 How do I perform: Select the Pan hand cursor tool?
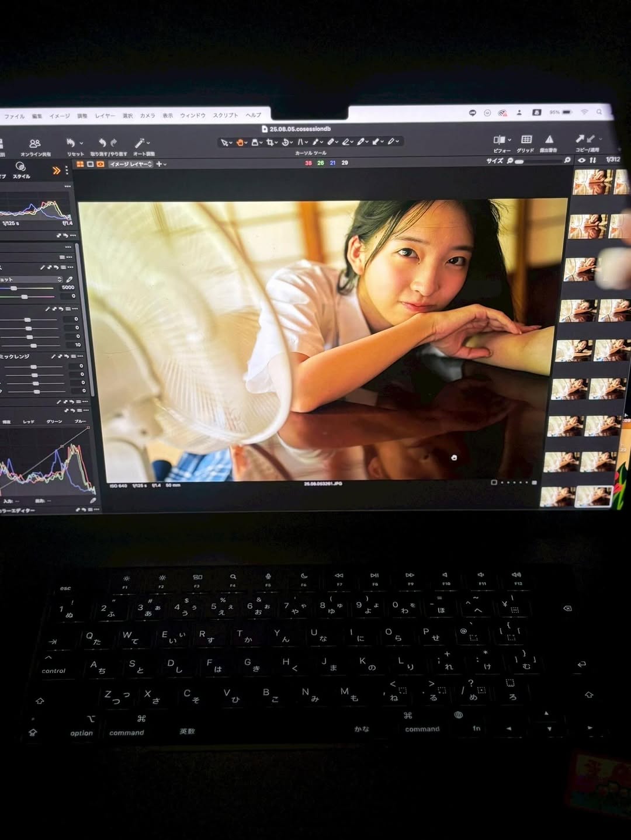[x=240, y=142]
